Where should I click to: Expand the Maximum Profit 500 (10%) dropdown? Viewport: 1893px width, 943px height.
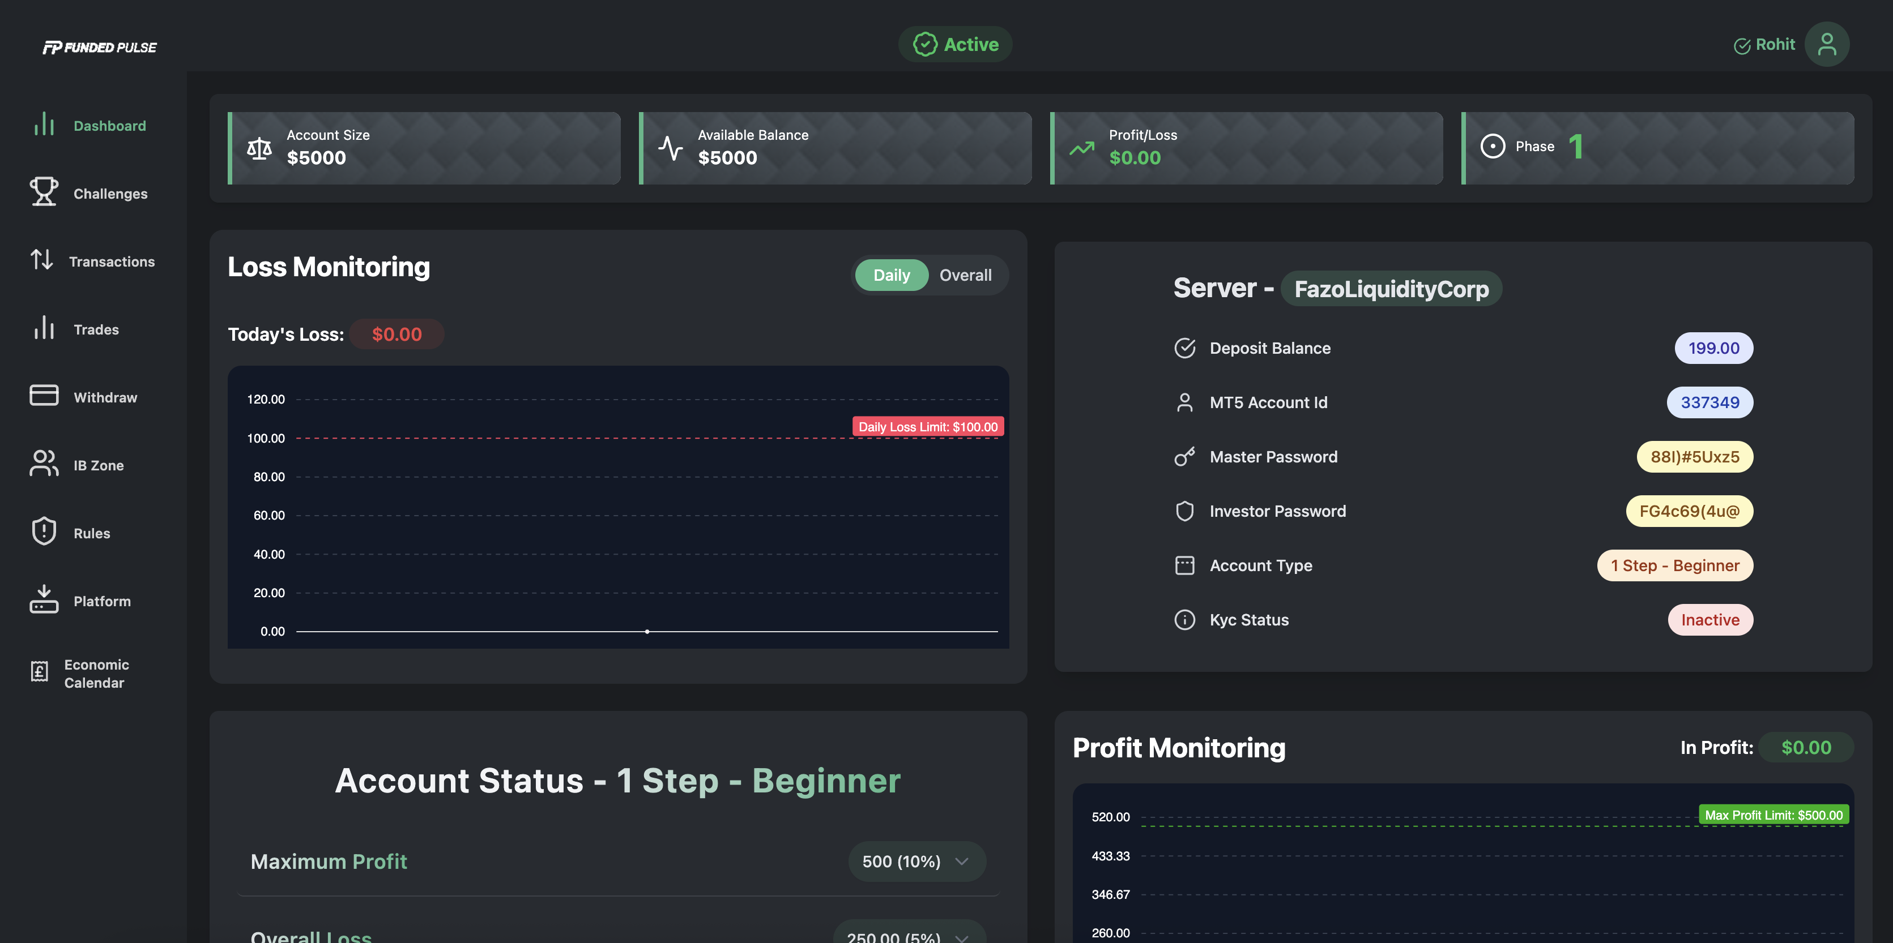[916, 861]
